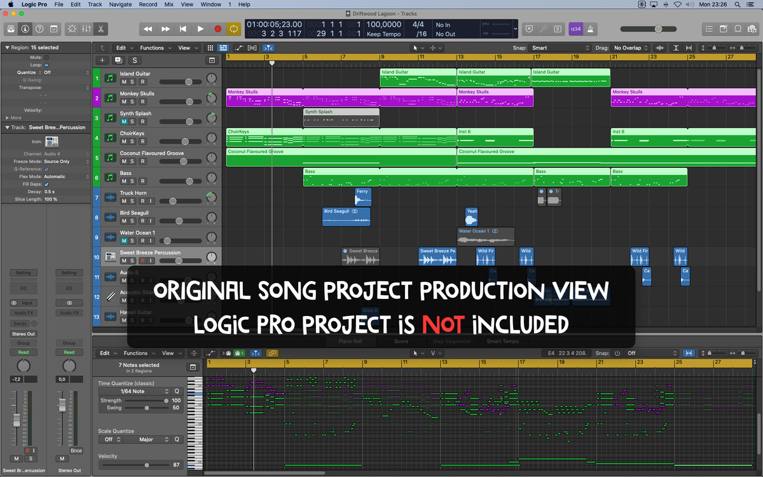
Task: Toggle the Inspector info icon
Action: pos(25,29)
